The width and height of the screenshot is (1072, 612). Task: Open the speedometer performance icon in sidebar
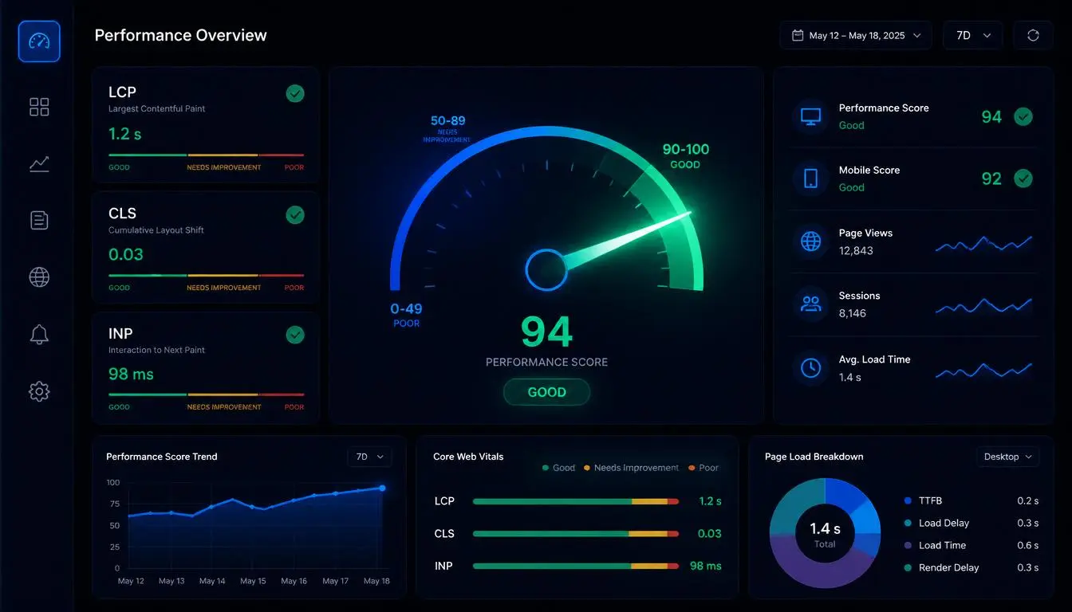39,41
